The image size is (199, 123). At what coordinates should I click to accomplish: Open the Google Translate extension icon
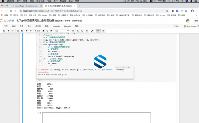pyautogui.click(x=186, y=11)
